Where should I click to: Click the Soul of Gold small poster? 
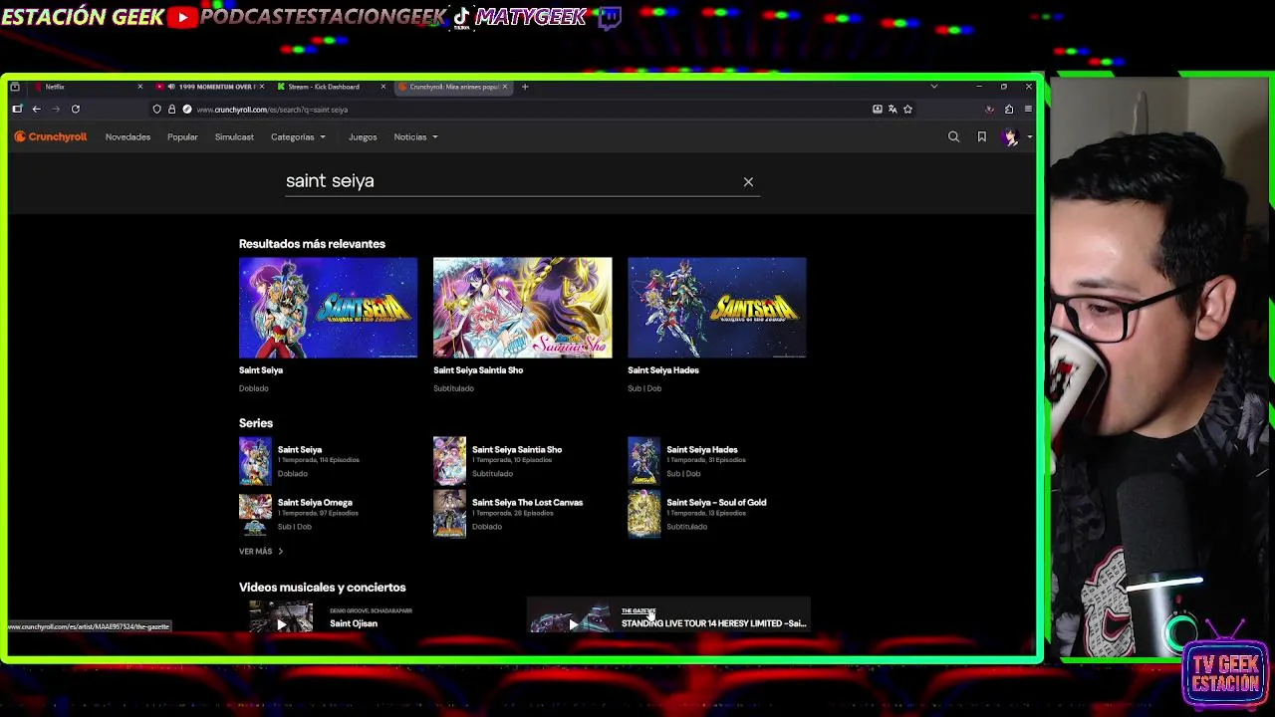tap(643, 515)
